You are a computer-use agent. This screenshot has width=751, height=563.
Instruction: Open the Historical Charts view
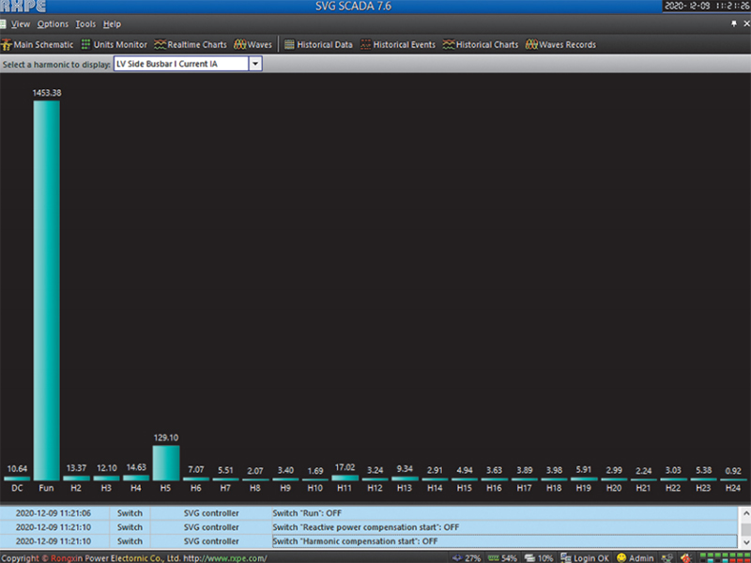tap(481, 44)
